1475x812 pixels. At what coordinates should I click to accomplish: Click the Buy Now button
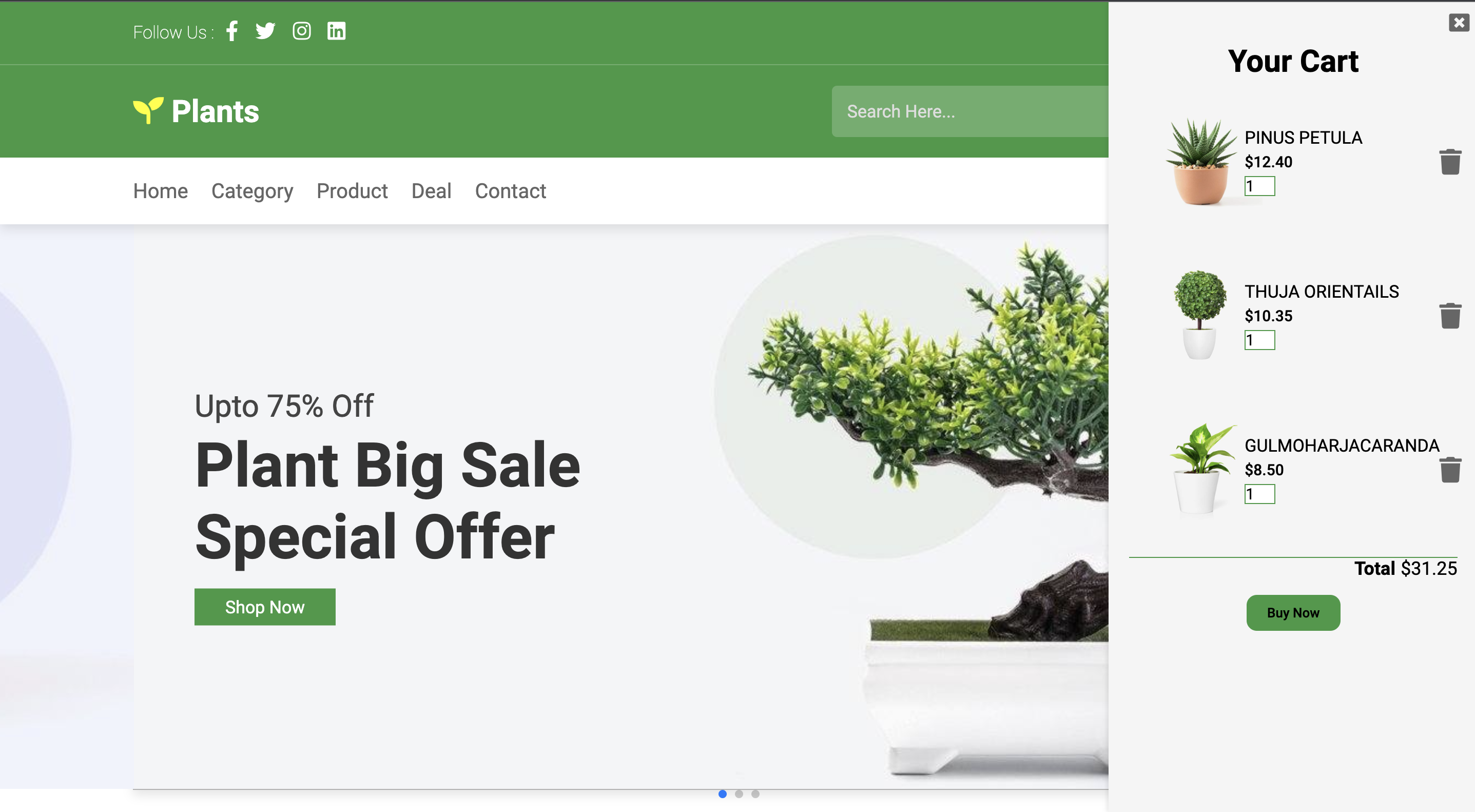point(1293,613)
